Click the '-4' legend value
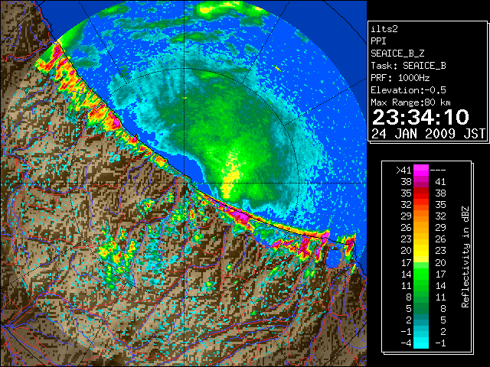The width and height of the screenshot is (490, 367). click(x=406, y=343)
